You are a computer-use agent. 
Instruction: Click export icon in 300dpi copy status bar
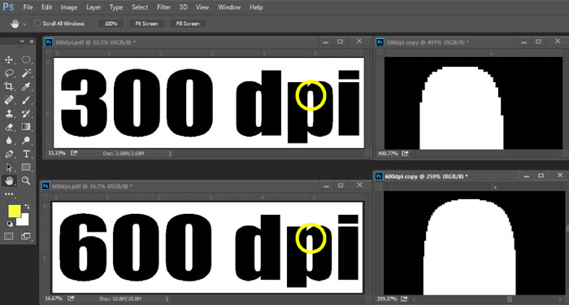405,154
